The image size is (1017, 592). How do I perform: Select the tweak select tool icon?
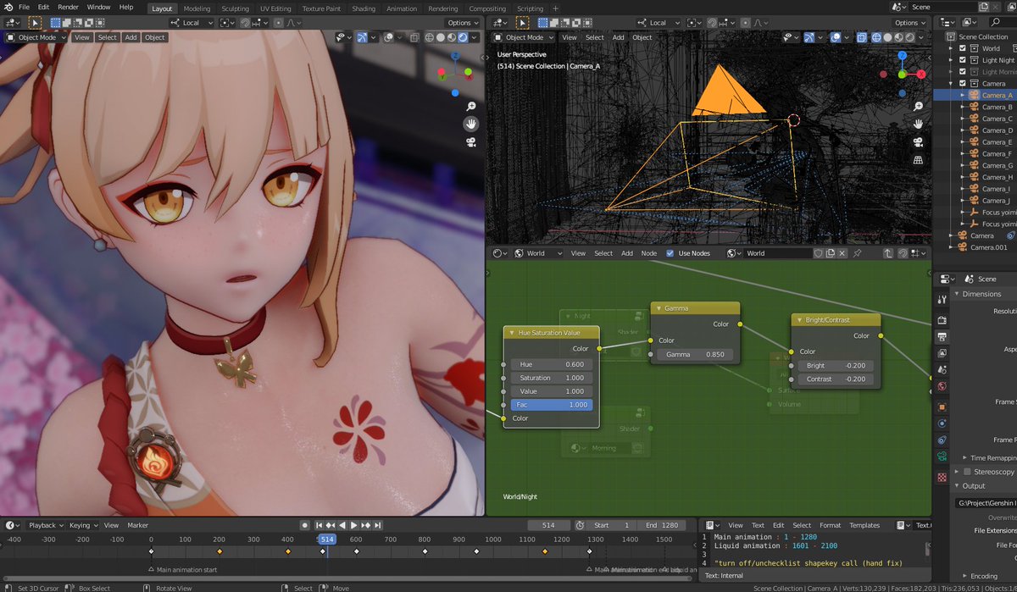(x=35, y=23)
